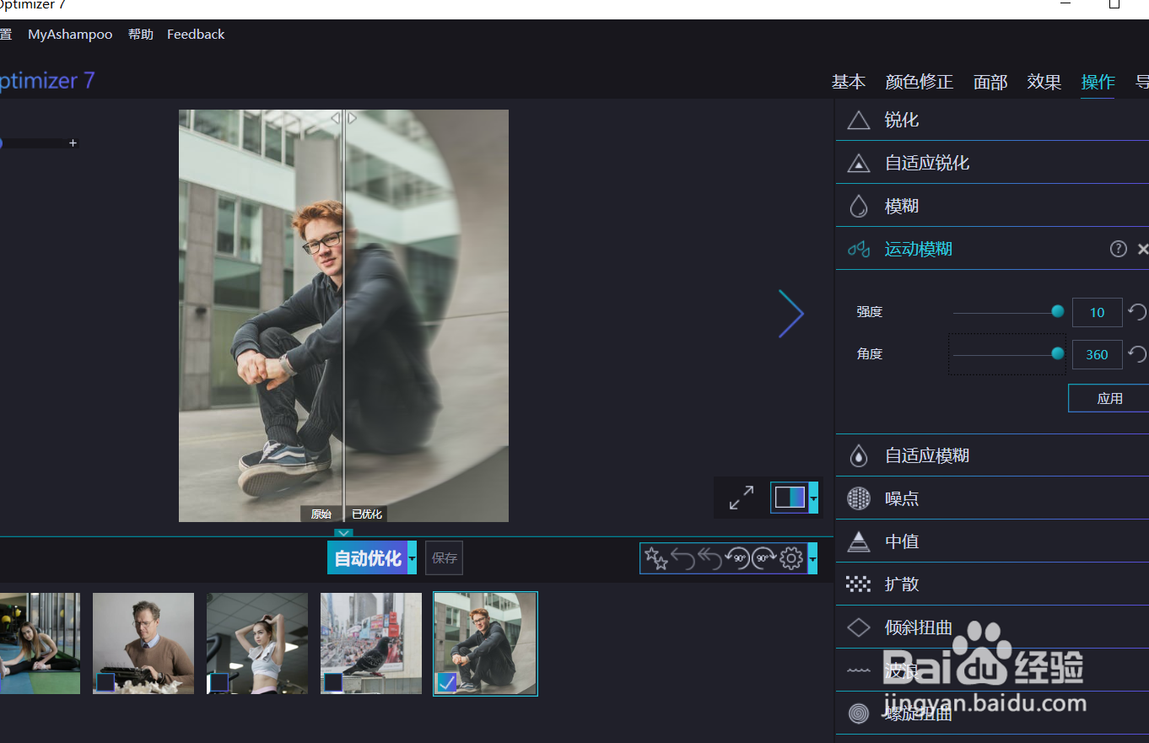Open the settings gear on the toolbar
The image size is (1149, 743).
(x=790, y=557)
